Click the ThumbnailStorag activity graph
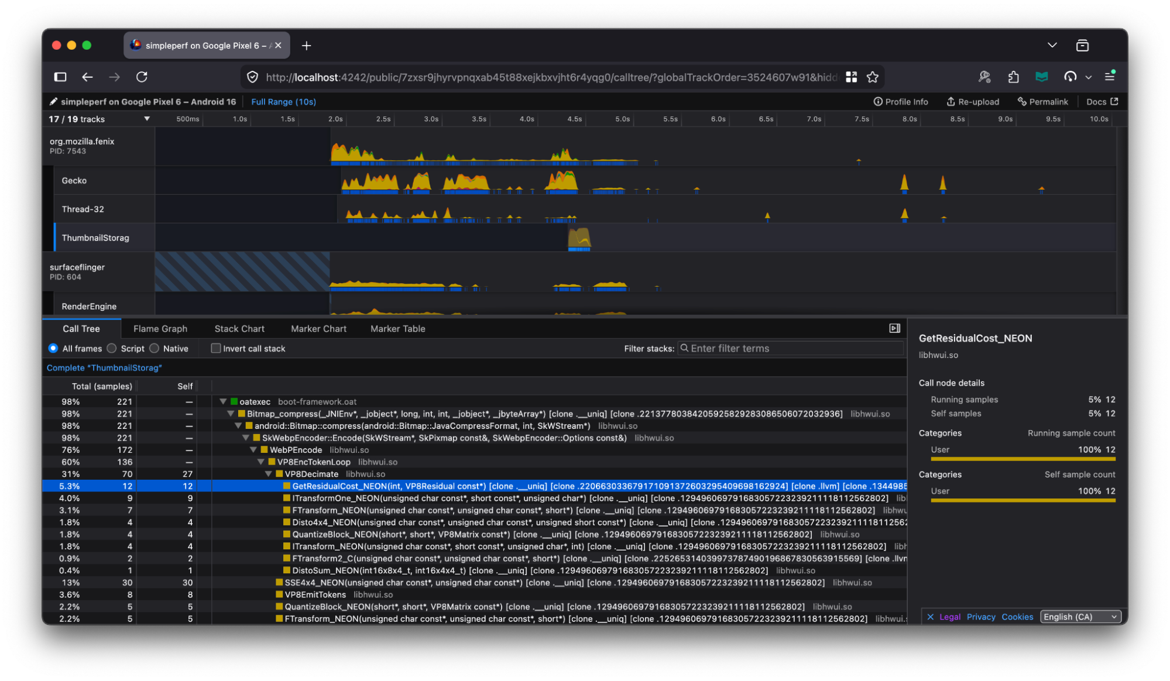1170x681 pixels. pos(579,238)
